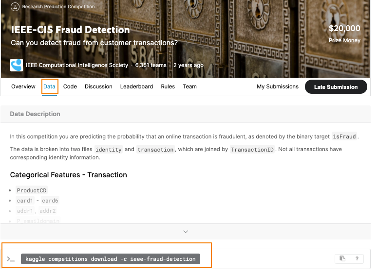View the Leaderboard tab
This screenshot has width=377, height=273.
[136, 86]
